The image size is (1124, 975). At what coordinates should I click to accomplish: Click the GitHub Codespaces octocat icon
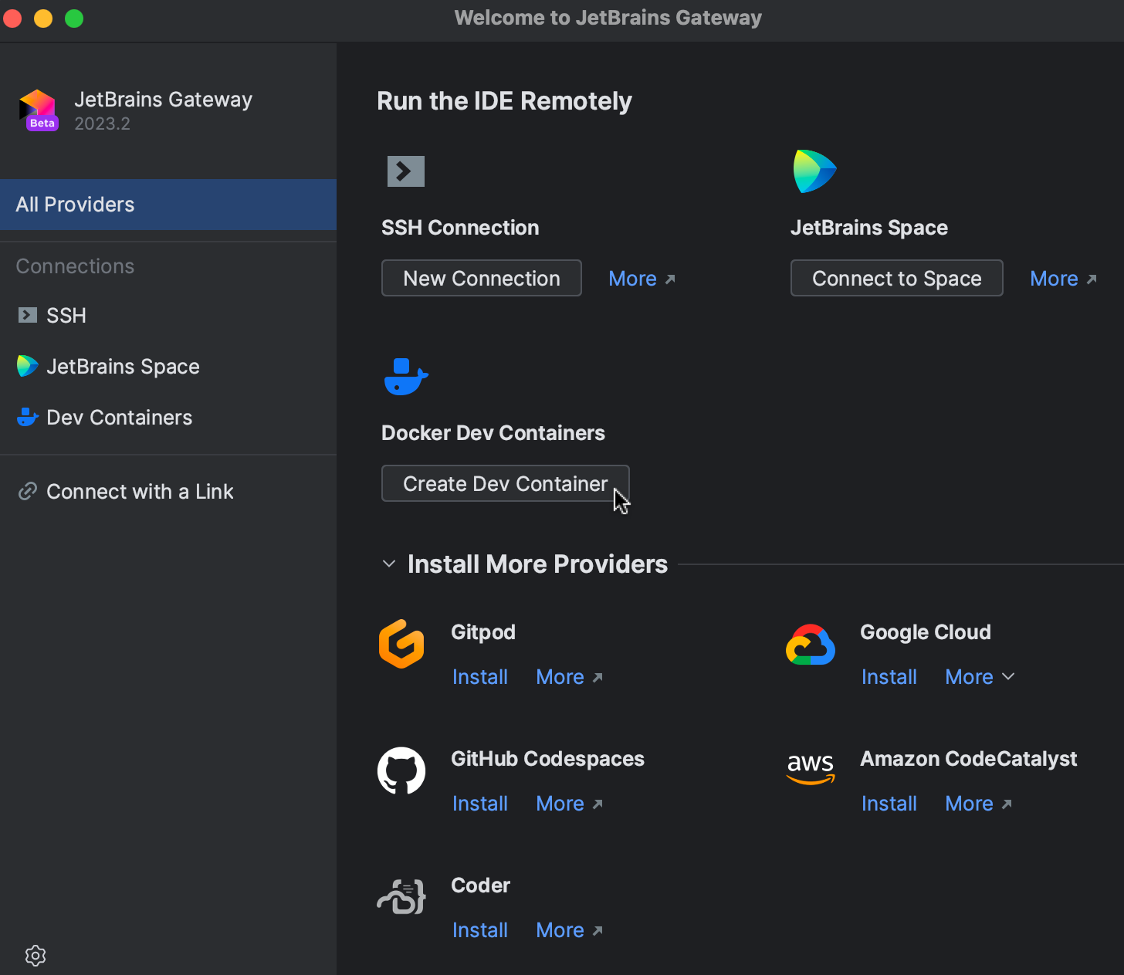click(401, 770)
